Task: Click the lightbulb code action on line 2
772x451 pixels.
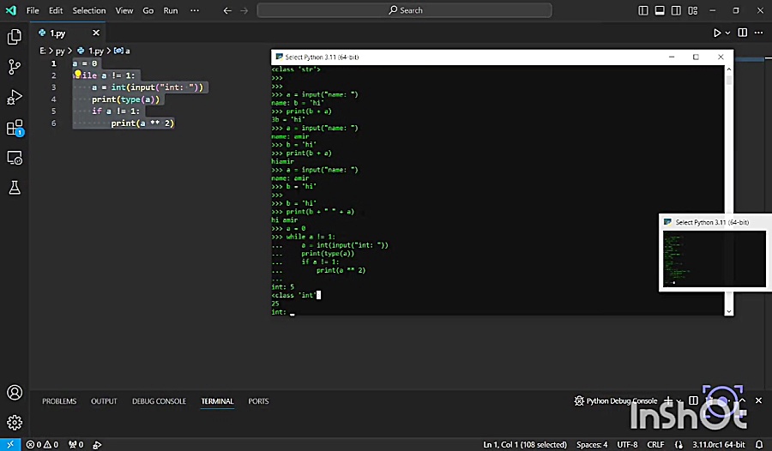Action: tap(78, 75)
